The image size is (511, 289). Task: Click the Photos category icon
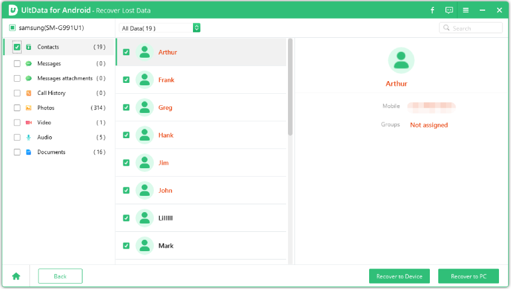click(28, 108)
